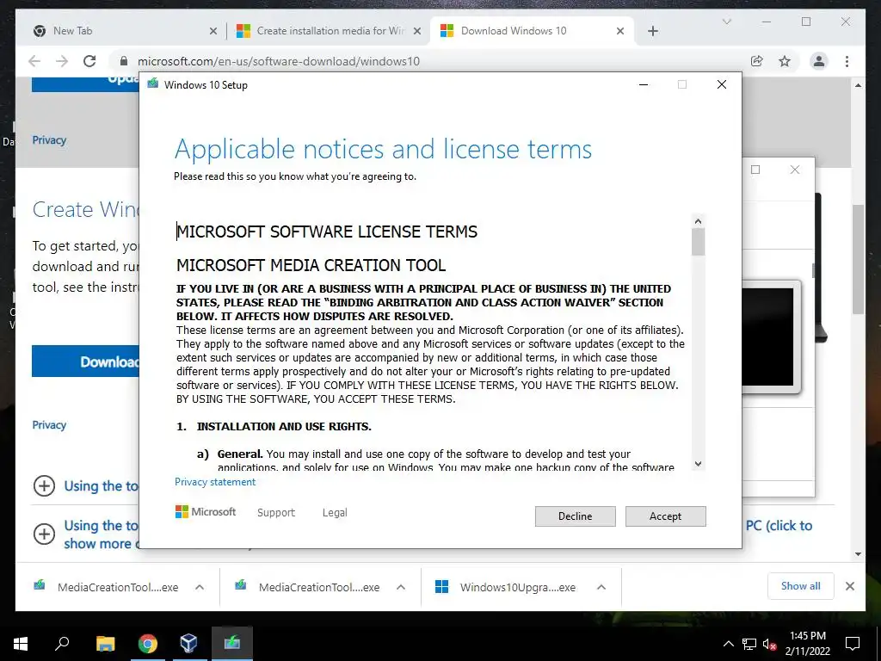
Task: Share this page icon in Chrome
Action: pyautogui.click(x=757, y=61)
